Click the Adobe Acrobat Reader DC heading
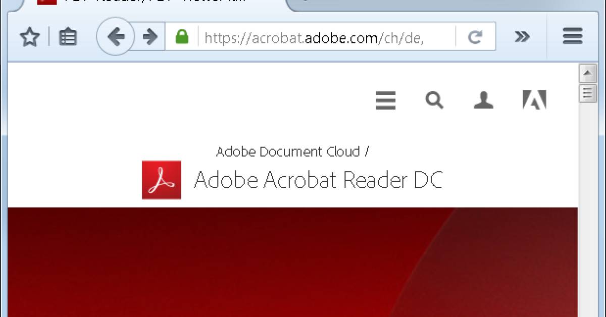The image size is (606, 317). pos(318,180)
